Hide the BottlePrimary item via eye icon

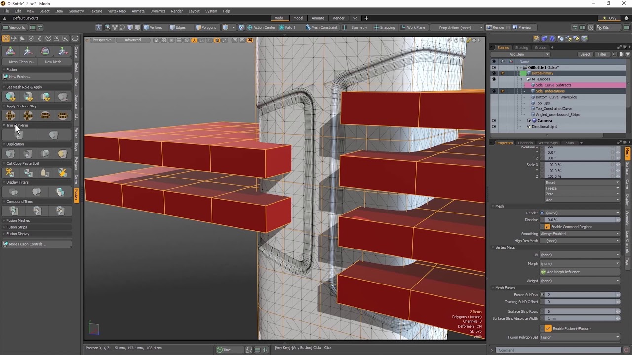tap(493, 73)
